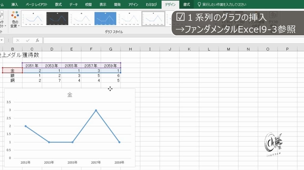Click the cell containing 2059年

(111, 66)
